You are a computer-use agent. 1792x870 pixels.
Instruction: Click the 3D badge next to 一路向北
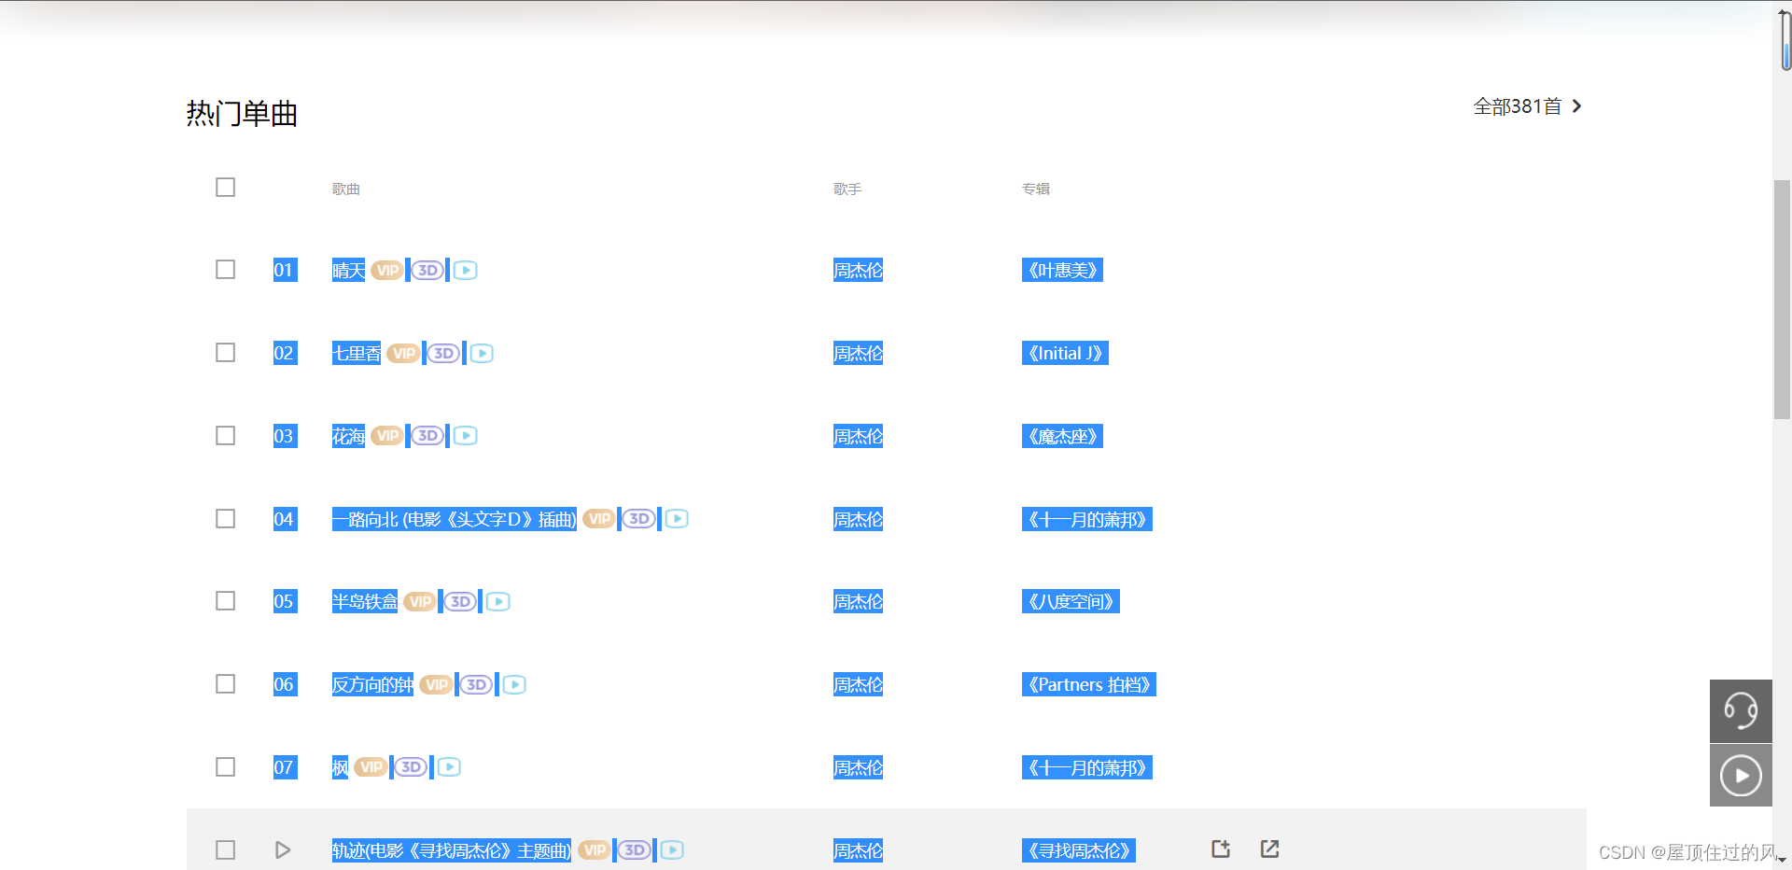tap(639, 519)
